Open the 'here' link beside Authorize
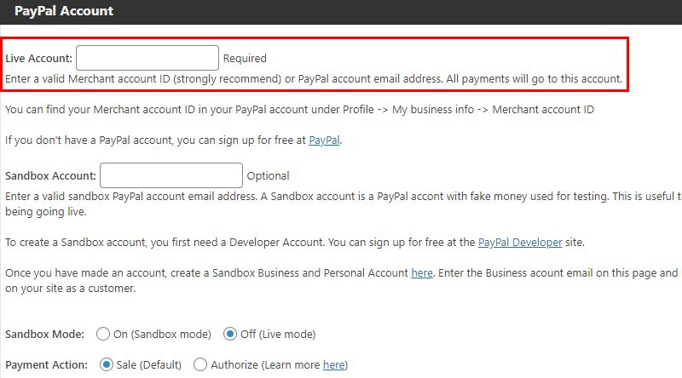Viewport: 682px width, 378px height. point(333,365)
